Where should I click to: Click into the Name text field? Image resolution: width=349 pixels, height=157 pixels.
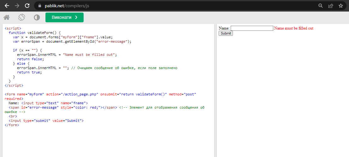tap(252, 28)
